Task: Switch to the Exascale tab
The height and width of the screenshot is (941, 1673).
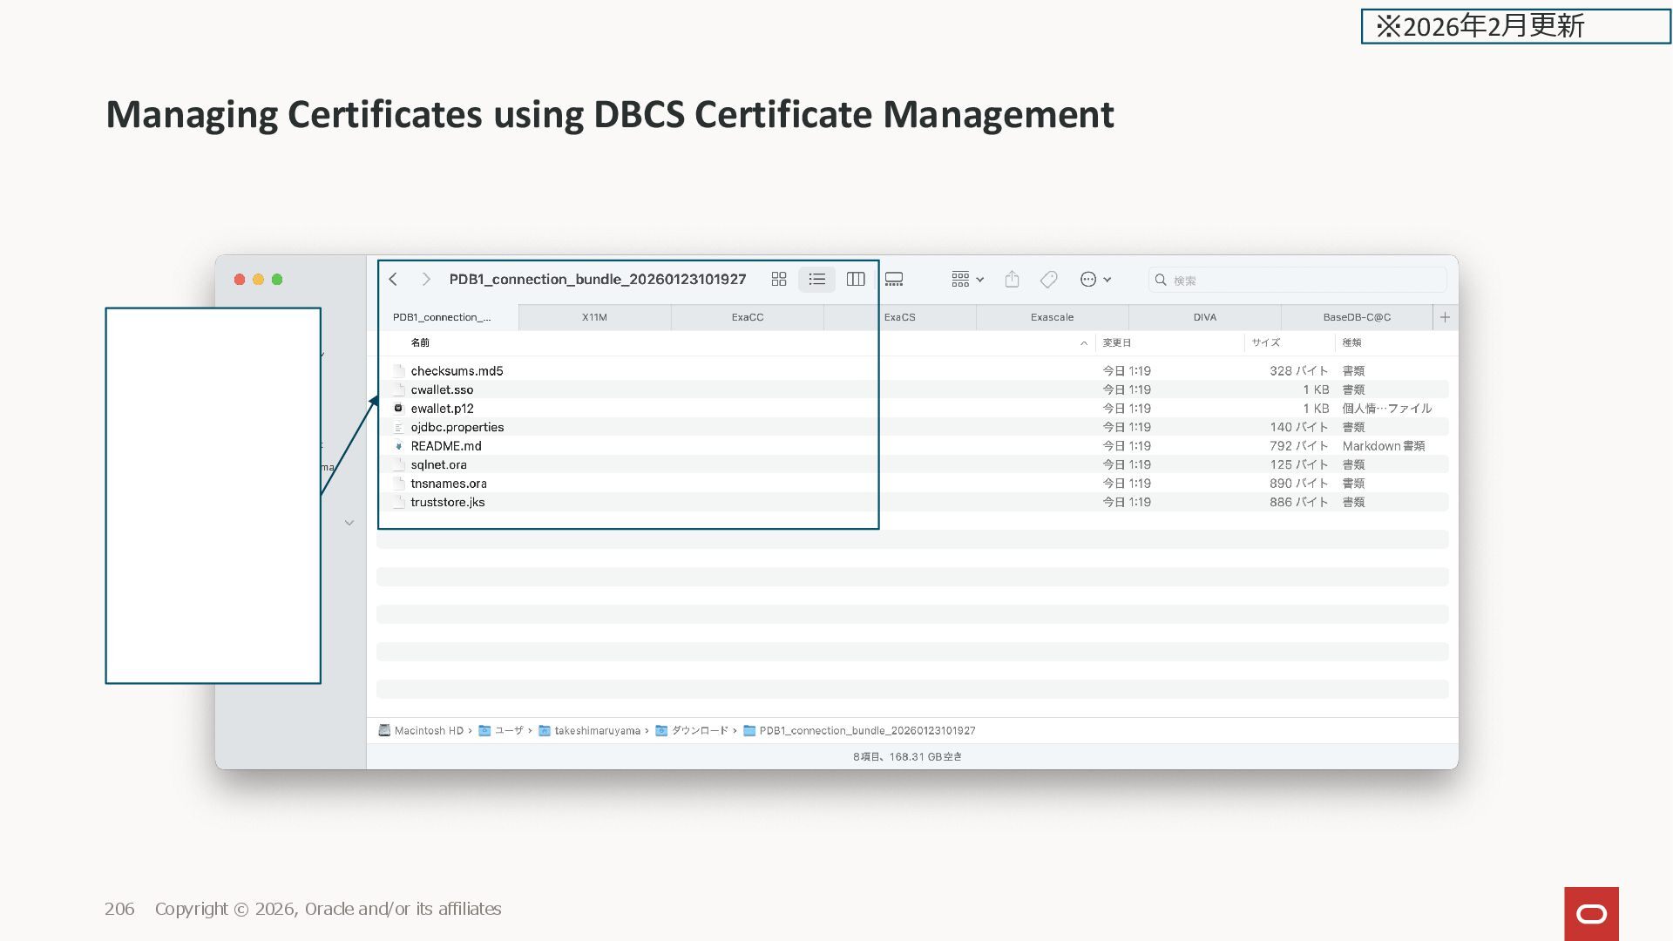Action: point(1052,317)
